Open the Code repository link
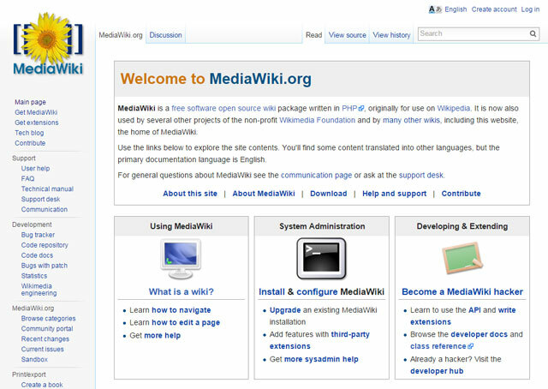 click(x=45, y=245)
